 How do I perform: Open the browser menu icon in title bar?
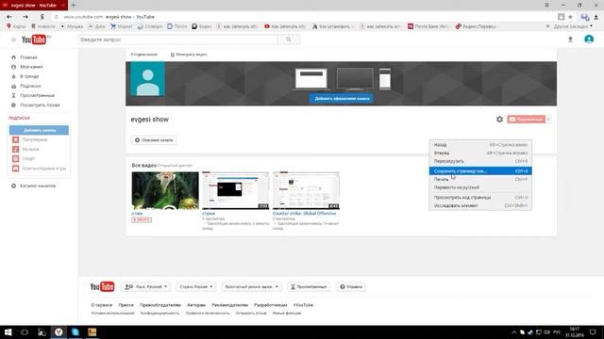tap(547, 5)
